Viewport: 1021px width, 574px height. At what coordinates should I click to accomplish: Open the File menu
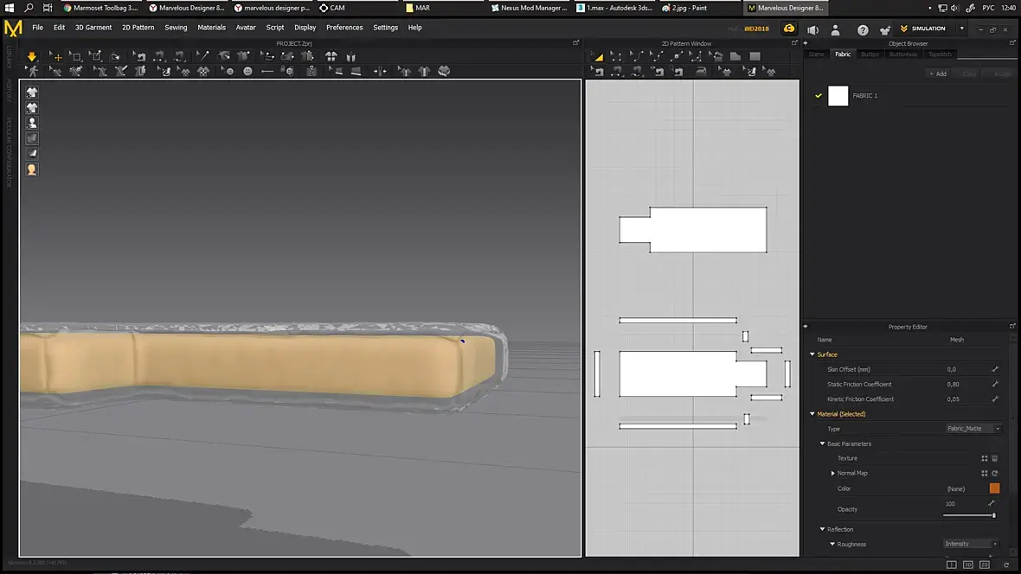(38, 28)
